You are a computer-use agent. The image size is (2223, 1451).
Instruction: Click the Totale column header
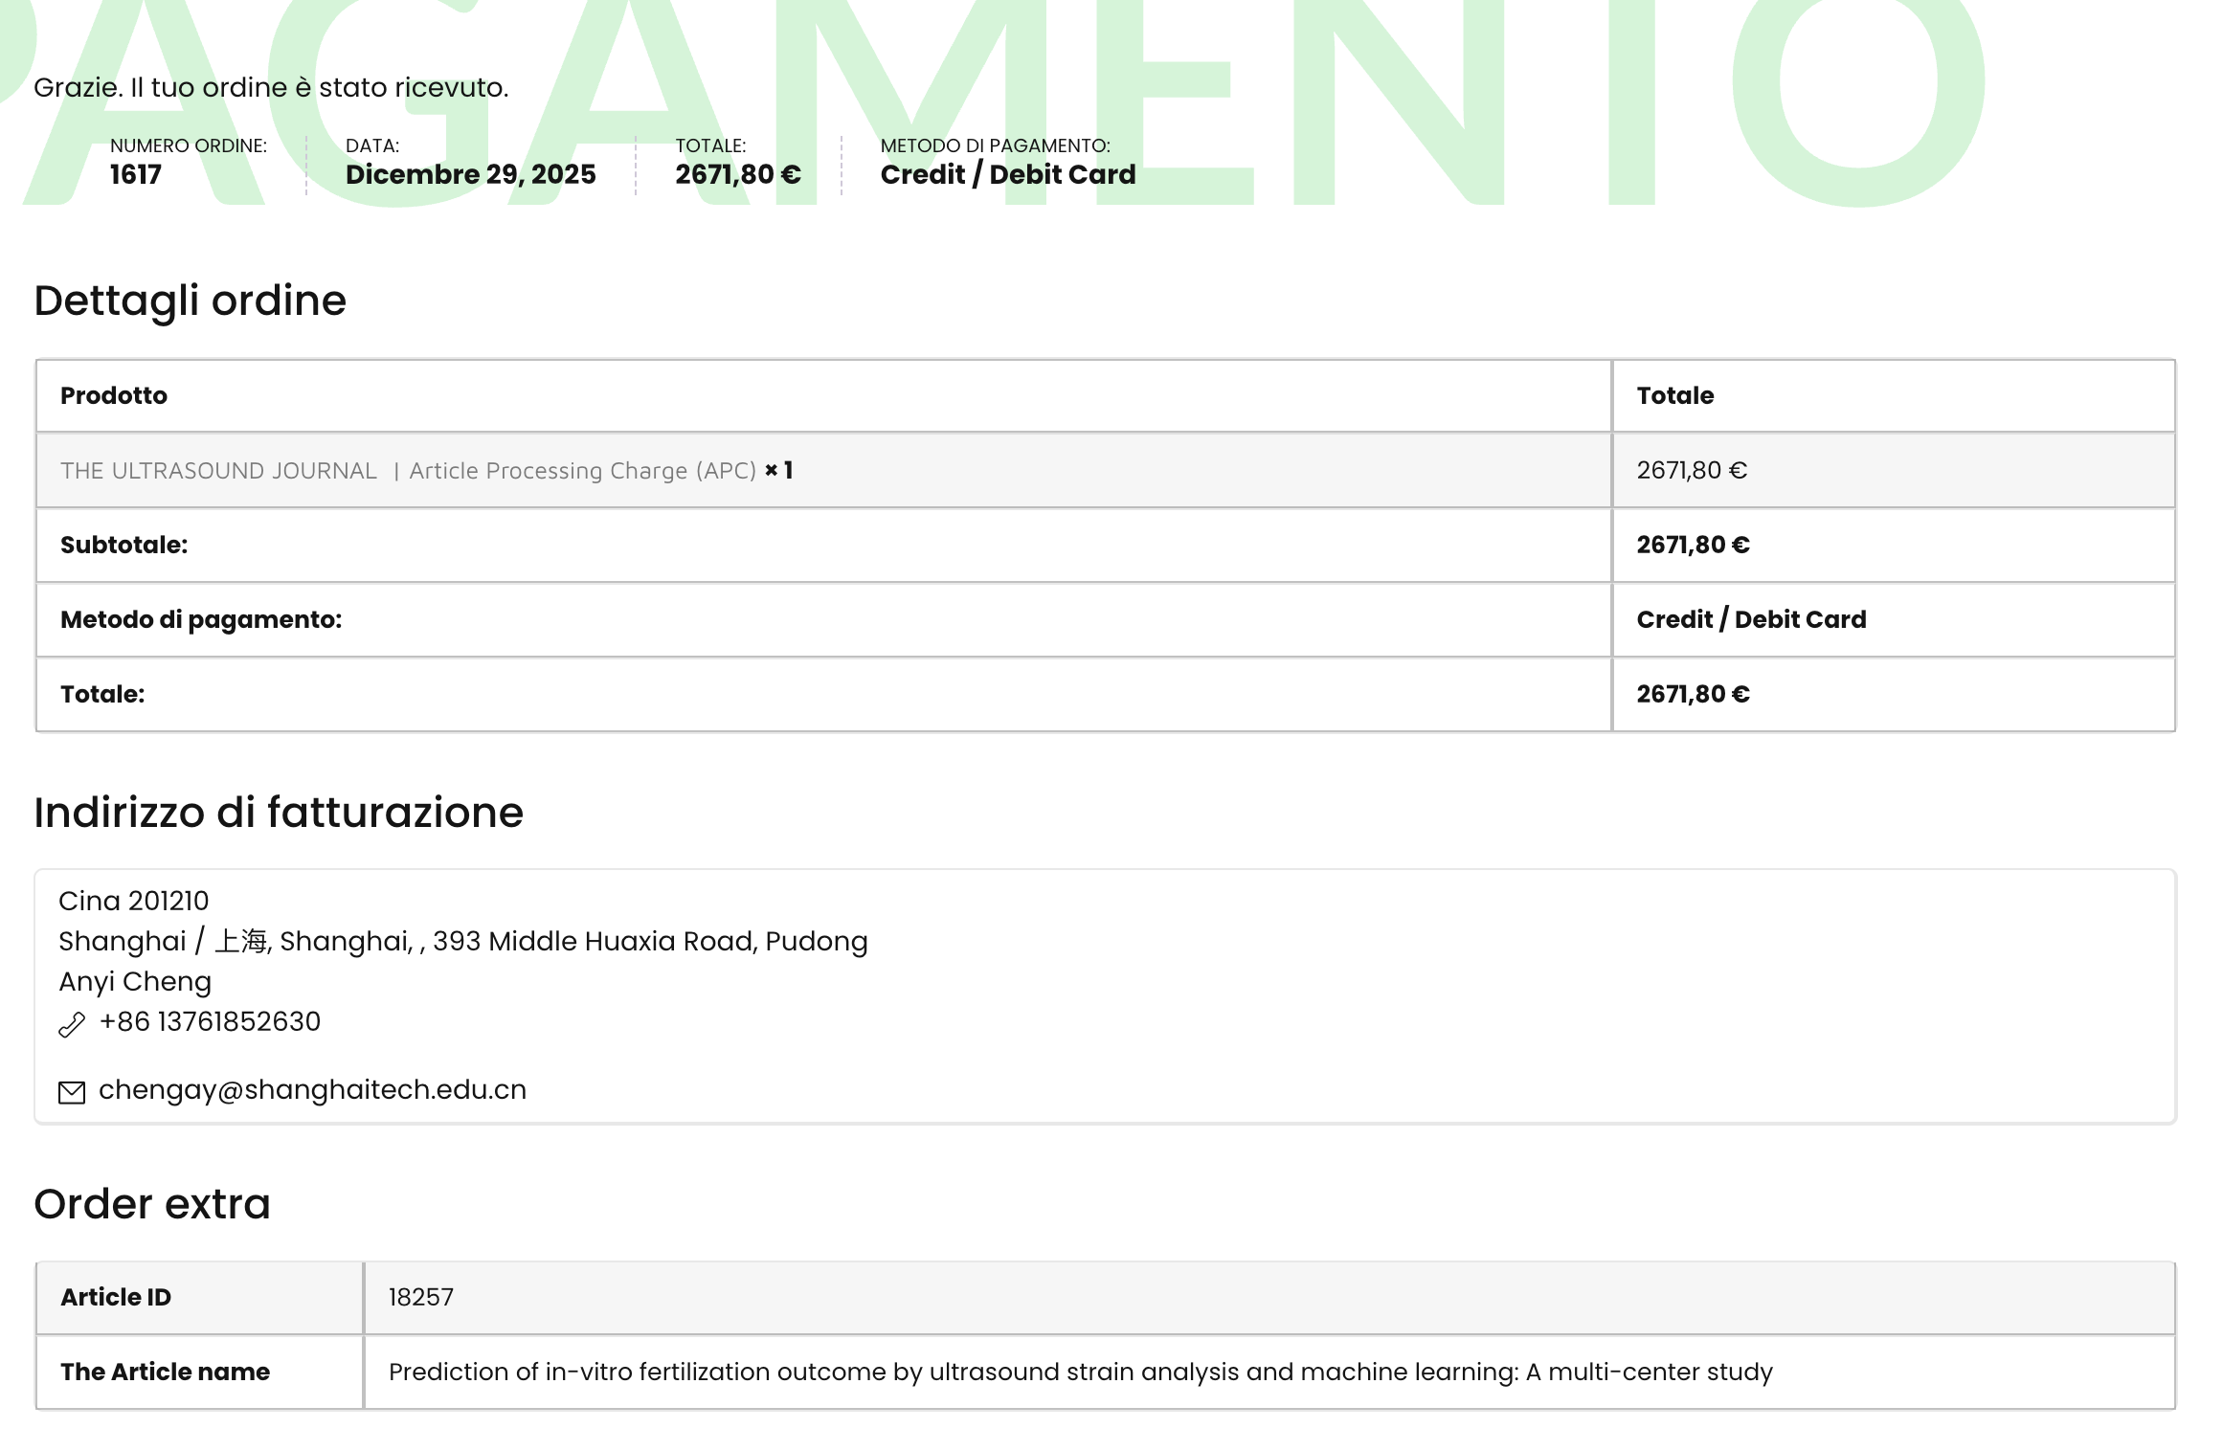[x=1674, y=396]
